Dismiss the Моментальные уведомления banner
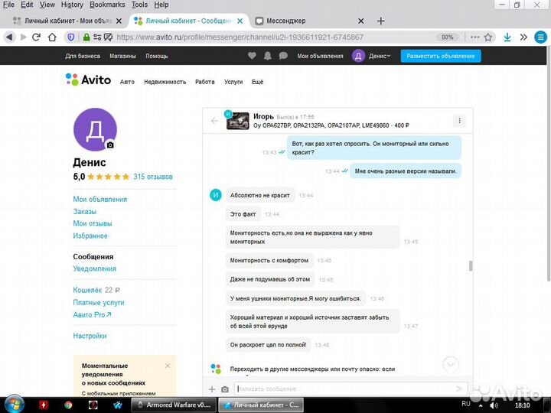This screenshot has width=551, height=413. click(x=168, y=366)
